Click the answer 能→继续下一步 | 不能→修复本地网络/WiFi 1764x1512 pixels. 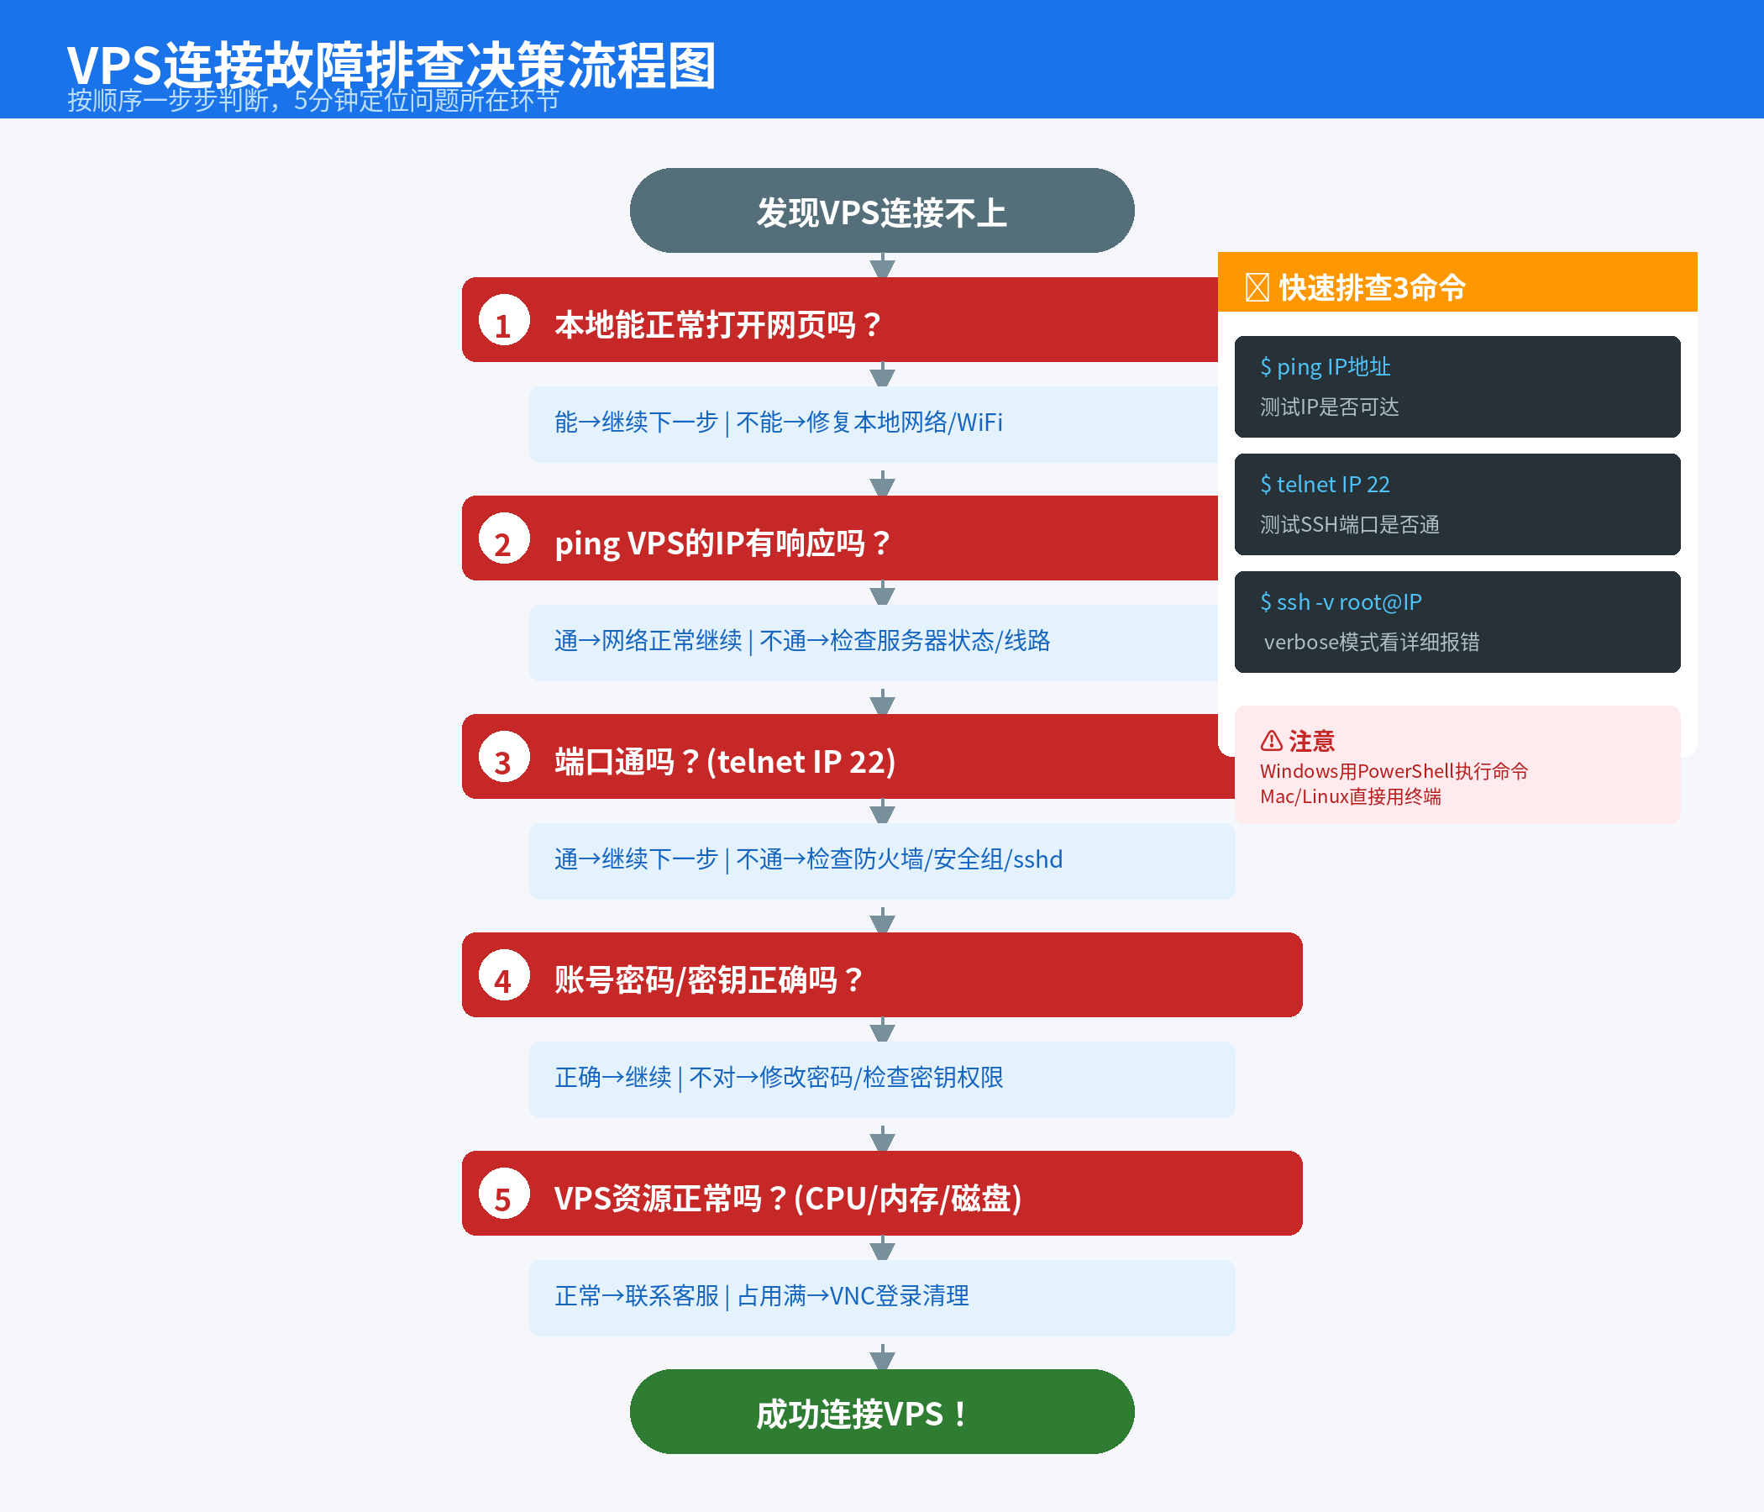pyautogui.click(x=778, y=422)
